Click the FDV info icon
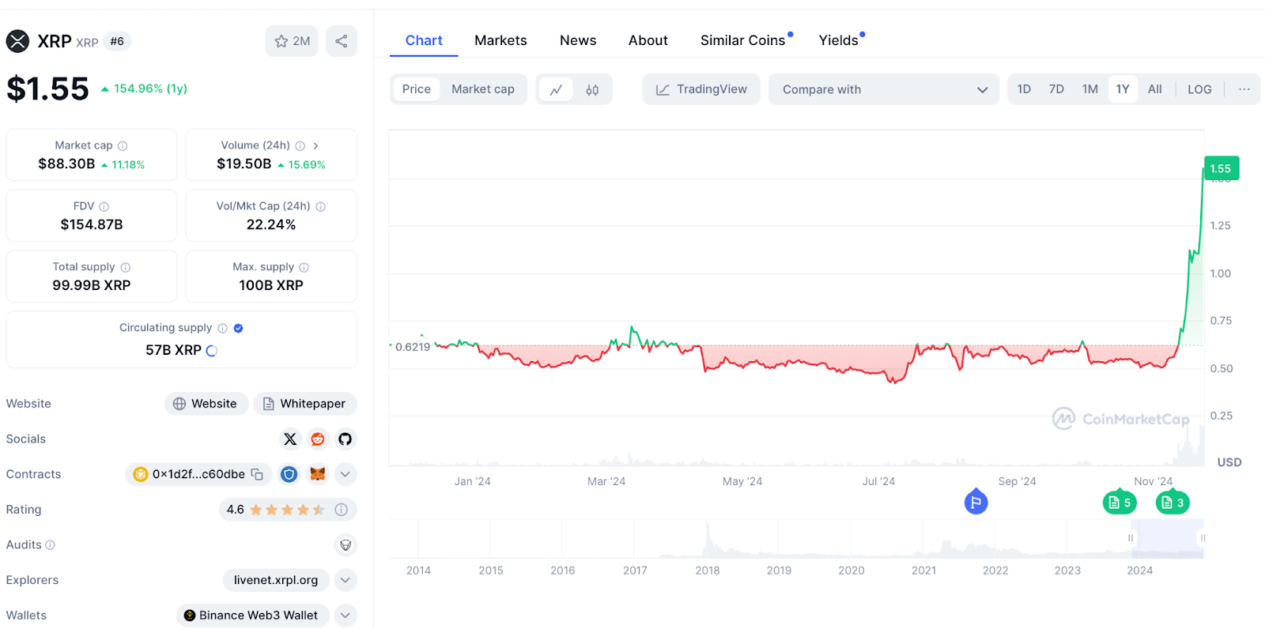The width and height of the screenshot is (1265, 629). (104, 207)
